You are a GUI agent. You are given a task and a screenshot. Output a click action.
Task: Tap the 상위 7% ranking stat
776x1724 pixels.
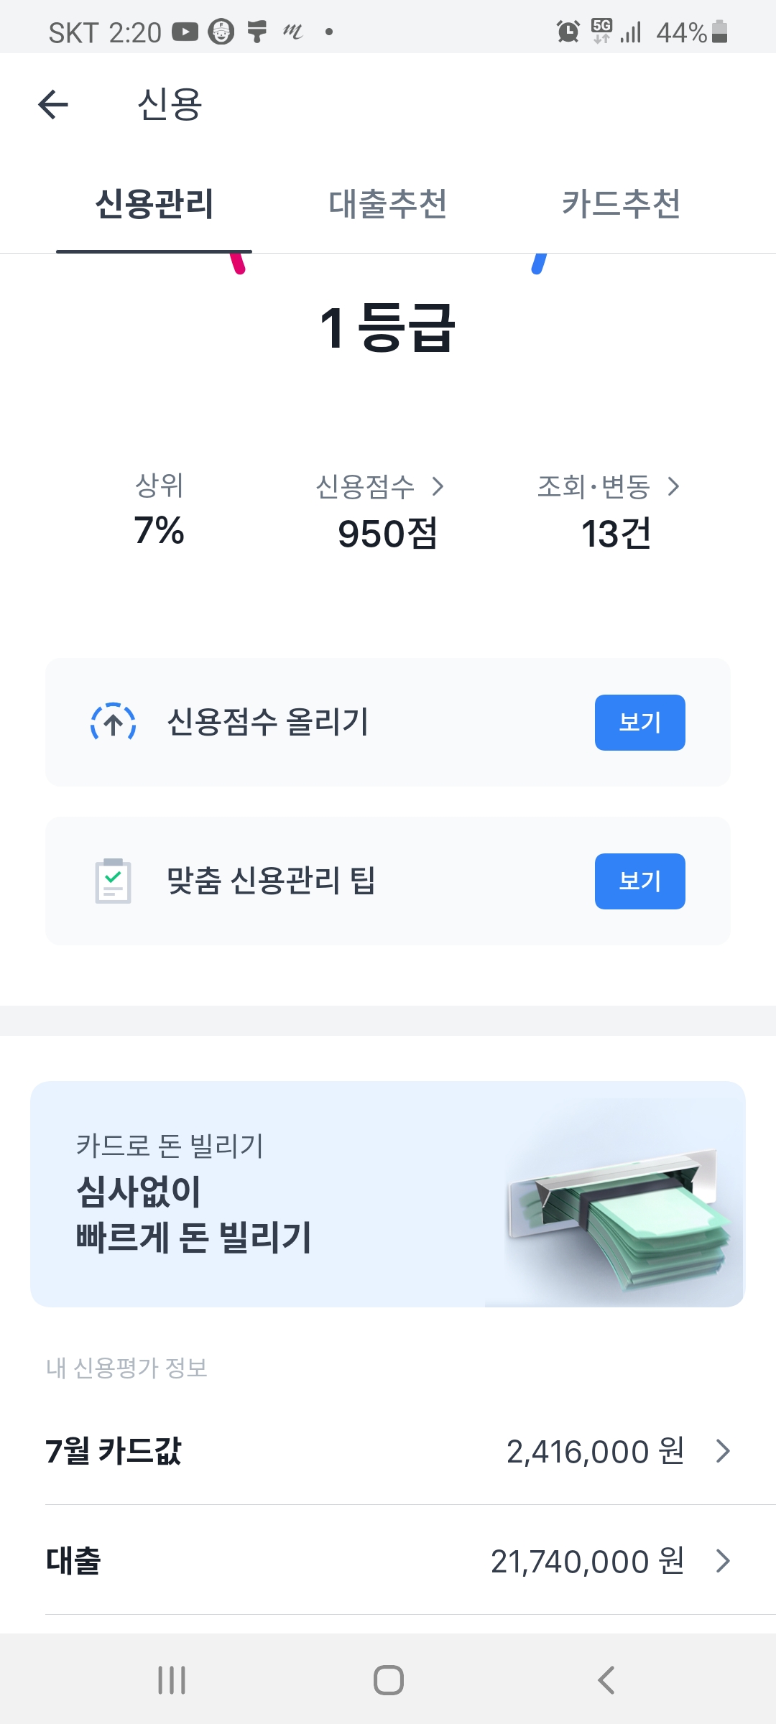[x=160, y=510]
